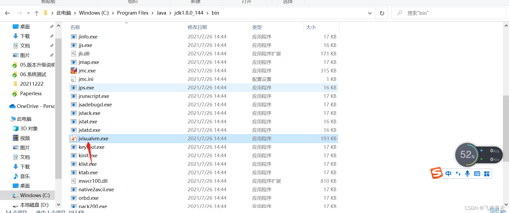Select jmc.exe Mission Control icon
The height and width of the screenshot is (213, 509).
click(74, 71)
